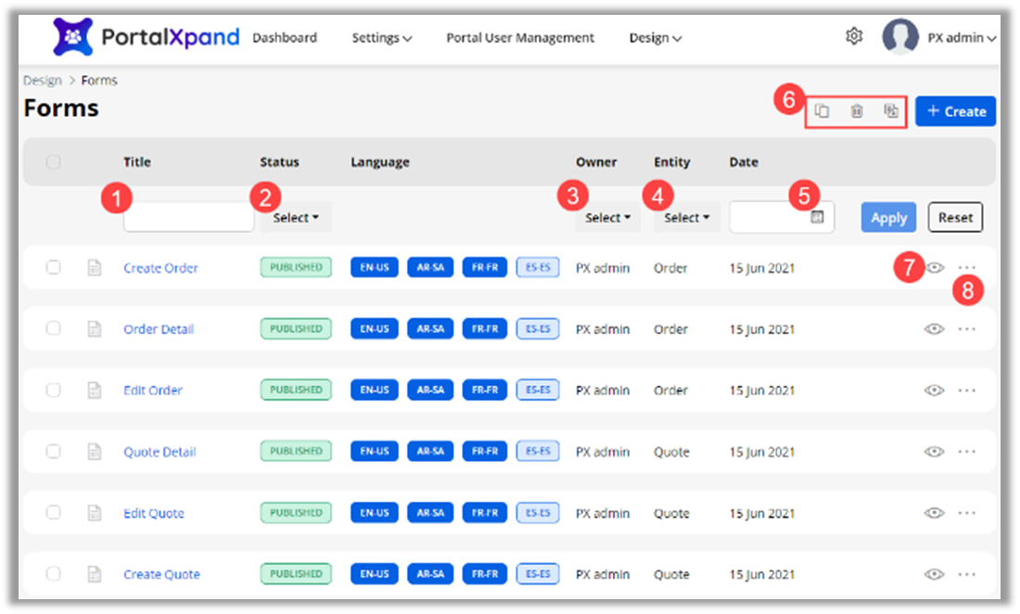This screenshot has width=1020, height=614.
Task: Click the Reset filters button
Action: [955, 218]
